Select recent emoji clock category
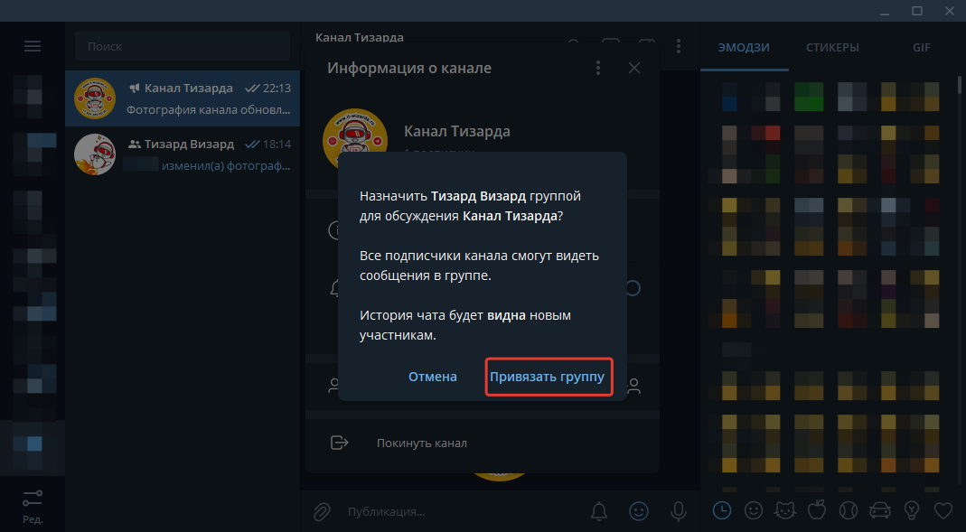 (x=721, y=509)
